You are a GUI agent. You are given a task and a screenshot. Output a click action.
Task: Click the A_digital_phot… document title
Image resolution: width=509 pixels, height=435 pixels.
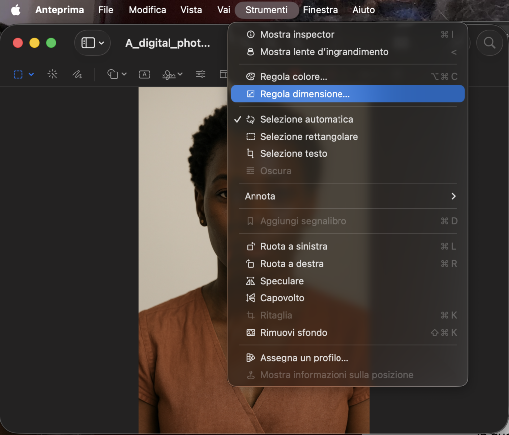168,43
